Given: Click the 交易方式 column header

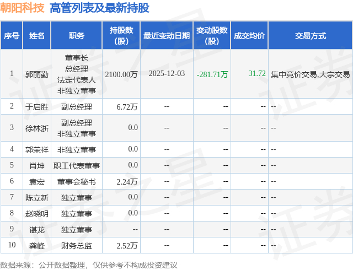Looking at the screenshot, I should point(311,36).
